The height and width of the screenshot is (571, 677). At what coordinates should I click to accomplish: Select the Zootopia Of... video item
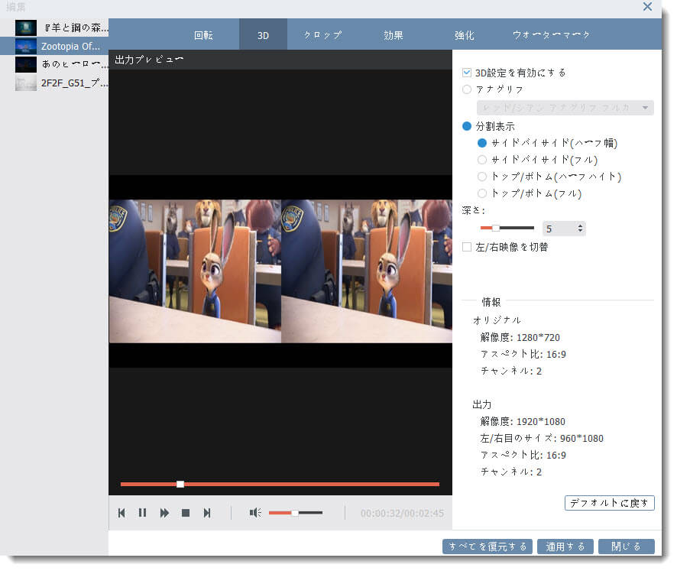tap(54, 46)
